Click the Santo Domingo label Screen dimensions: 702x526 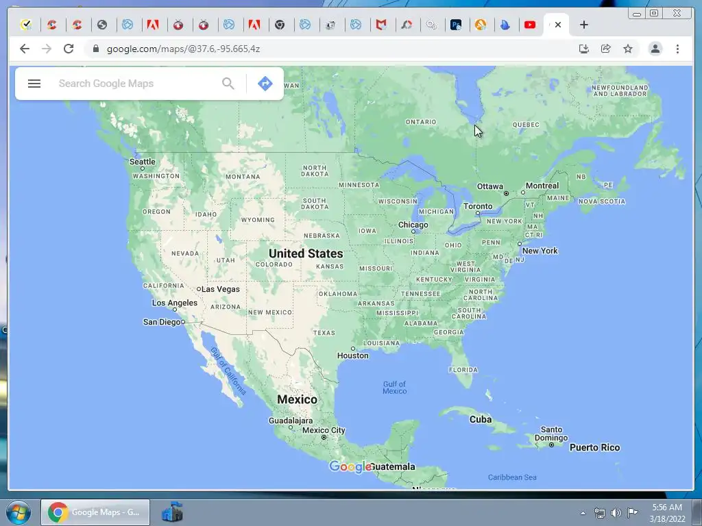coord(551,434)
